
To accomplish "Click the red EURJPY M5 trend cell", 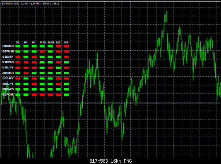I will coord(59,84).
